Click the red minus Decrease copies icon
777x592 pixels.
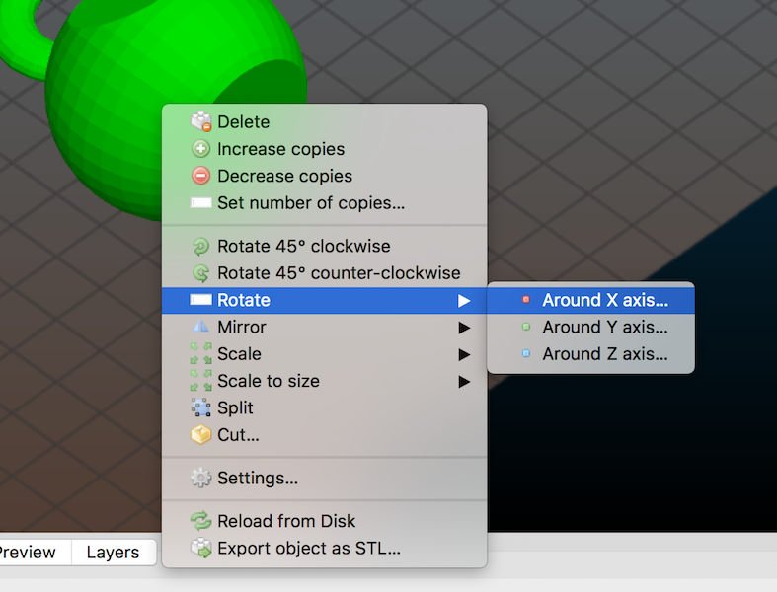(200, 176)
